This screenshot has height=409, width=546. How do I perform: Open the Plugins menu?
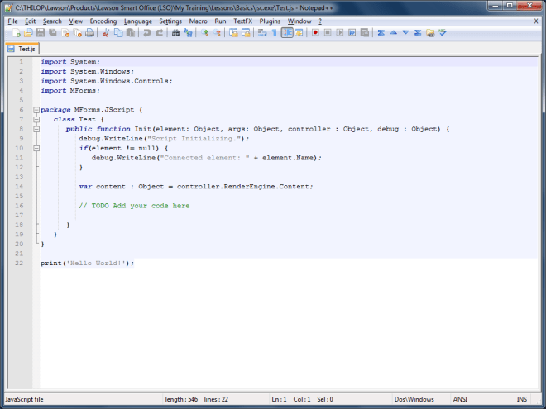(x=270, y=21)
